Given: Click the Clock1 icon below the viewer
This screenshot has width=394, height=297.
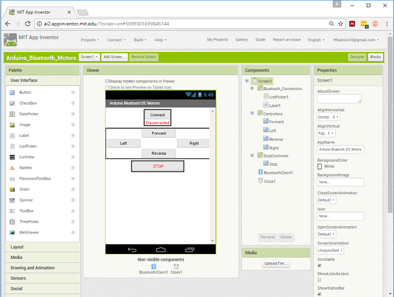Looking at the screenshot, I should point(175,266).
